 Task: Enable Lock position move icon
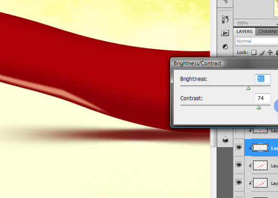pyautogui.click(x=270, y=52)
